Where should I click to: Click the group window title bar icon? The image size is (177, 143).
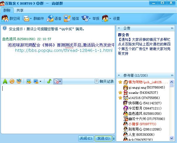click(2, 3)
